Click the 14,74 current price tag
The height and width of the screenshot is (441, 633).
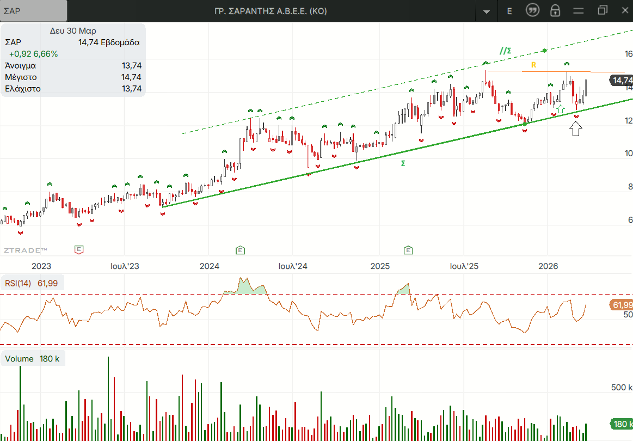(x=622, y=81)
